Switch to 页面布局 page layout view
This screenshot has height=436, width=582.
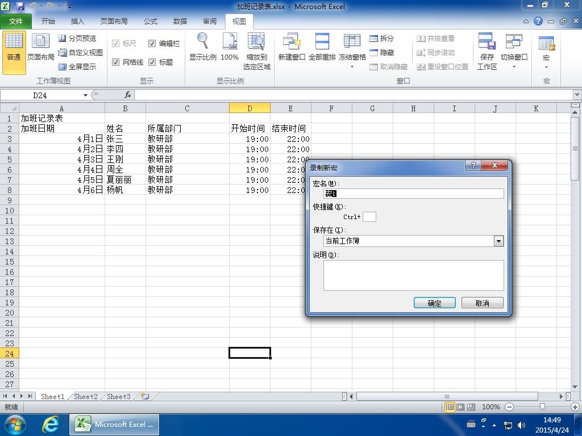tap(40, 48)
